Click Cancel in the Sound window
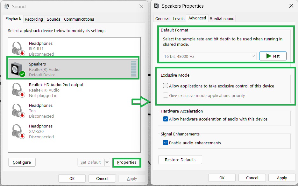 [x=102, y=178]
